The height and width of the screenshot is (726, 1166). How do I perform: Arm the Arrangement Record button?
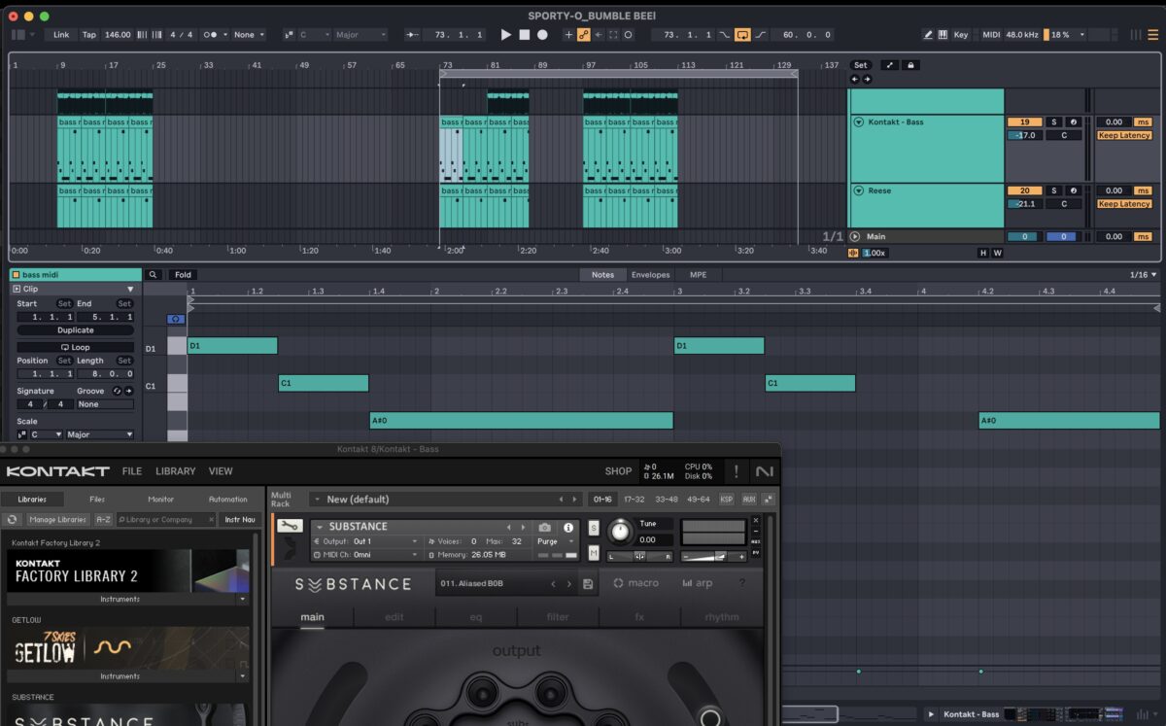point(542,34)
